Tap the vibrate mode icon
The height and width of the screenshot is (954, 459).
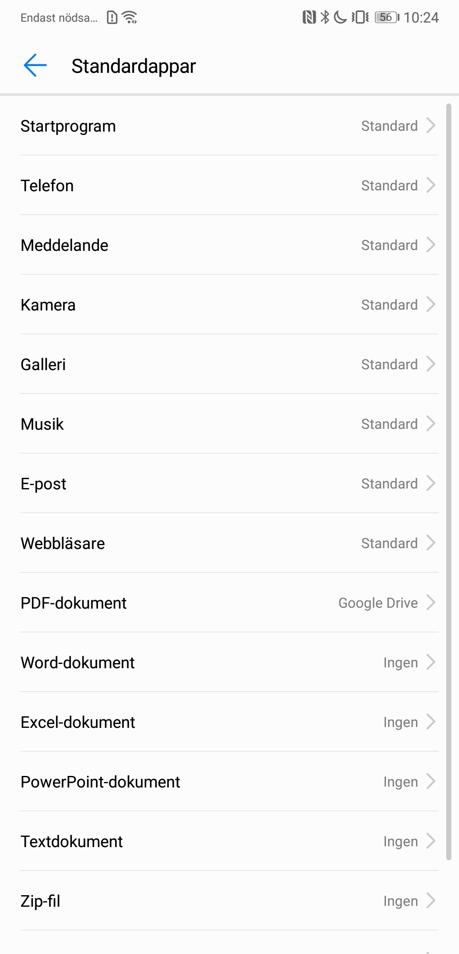tap(360, 17)
